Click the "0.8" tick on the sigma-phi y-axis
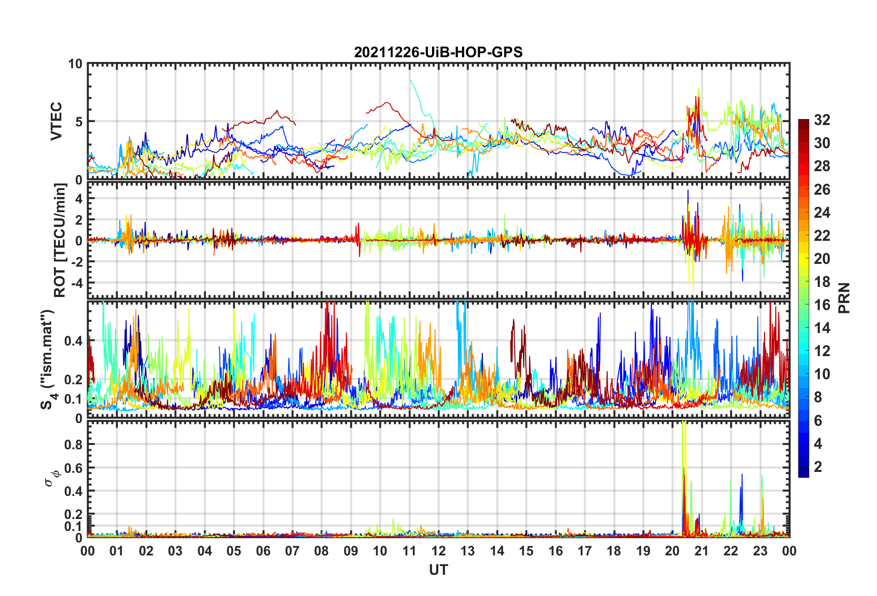877x596 pixels. pos(73,445)
